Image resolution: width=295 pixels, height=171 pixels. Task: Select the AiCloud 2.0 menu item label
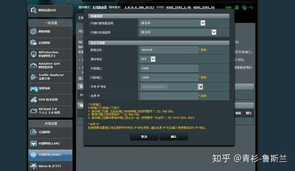[x=49, y=111]
